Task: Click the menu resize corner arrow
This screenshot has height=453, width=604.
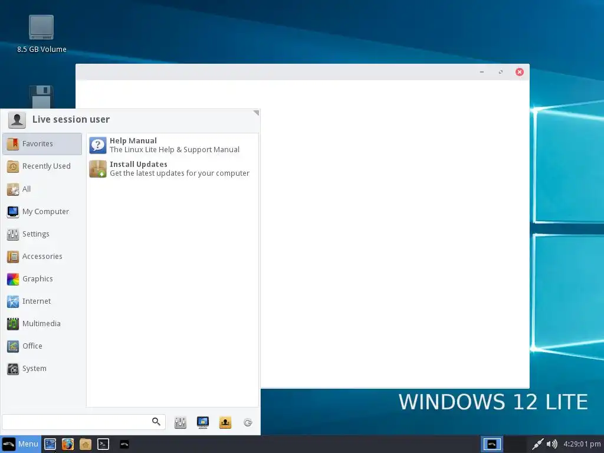Action: pyautogui.click(x=256, y=113)
